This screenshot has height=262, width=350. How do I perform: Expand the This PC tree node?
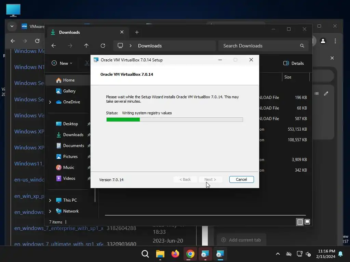point(50,200)
